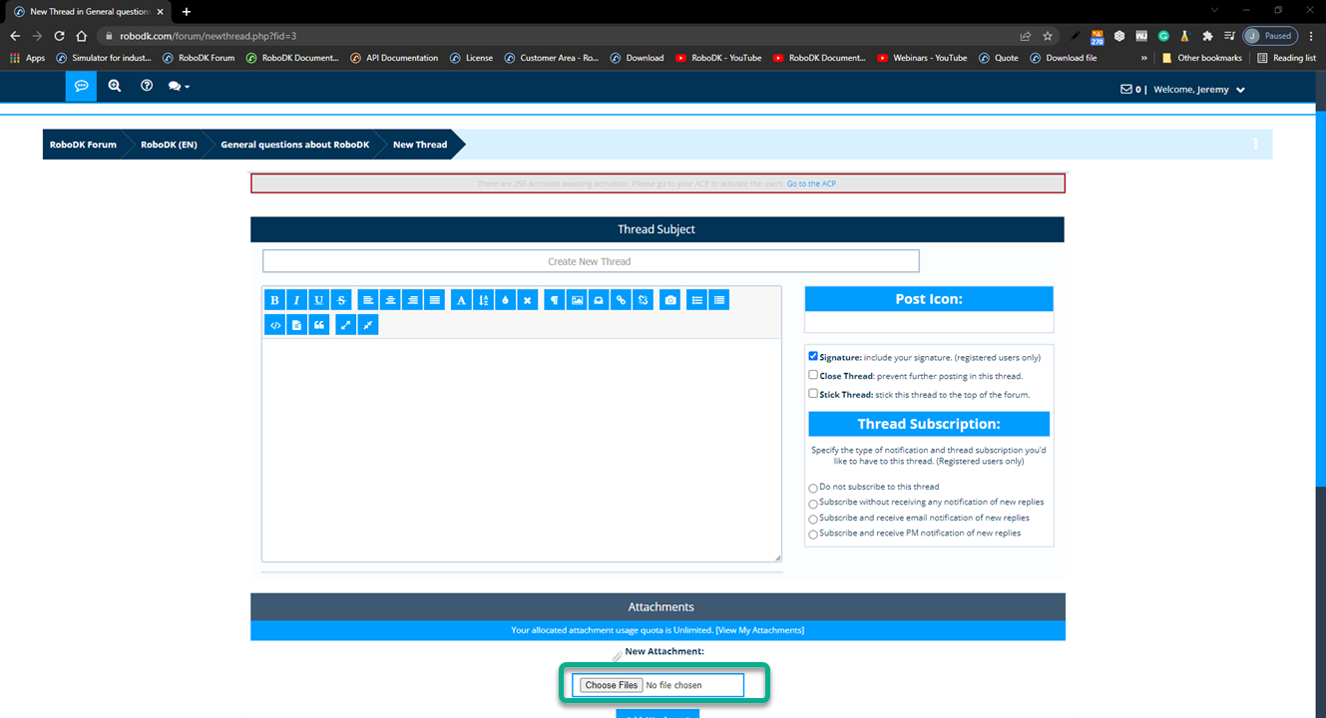Open the API Documentation bookmark
Image resolution: width=1326 pixels, height=718 pixels.
coord(394,58)
